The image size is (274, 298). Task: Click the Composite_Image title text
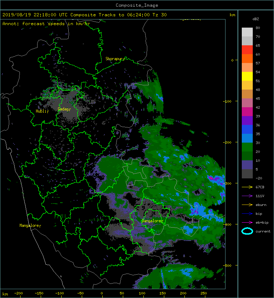click(137, 5)
